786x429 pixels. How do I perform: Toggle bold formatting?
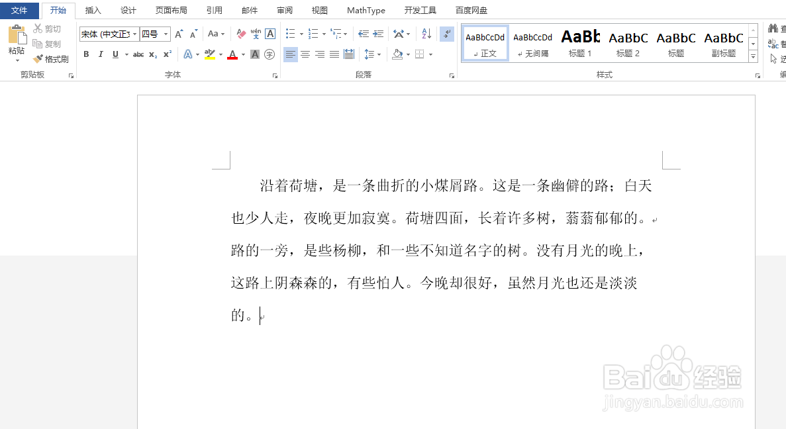point(86,54)
